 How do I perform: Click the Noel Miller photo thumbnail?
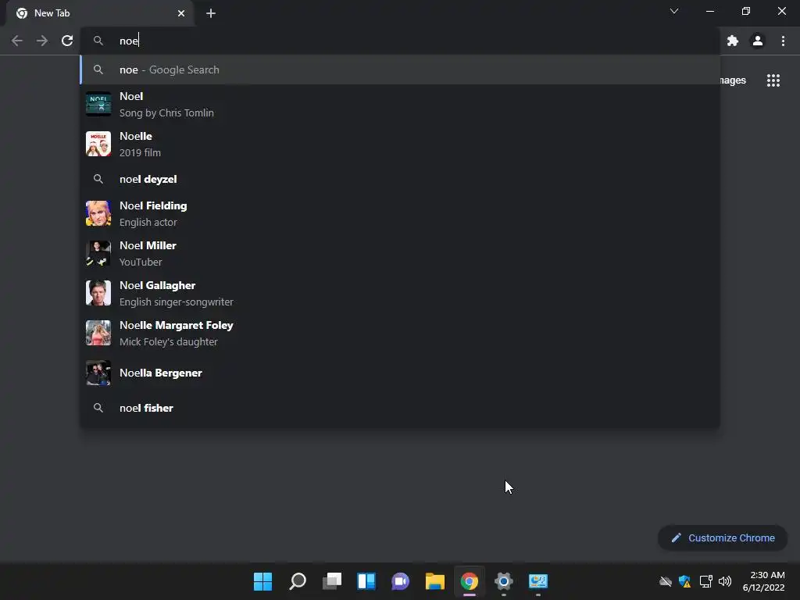98,253
